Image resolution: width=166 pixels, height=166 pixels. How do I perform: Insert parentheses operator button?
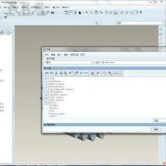(46, 95)
